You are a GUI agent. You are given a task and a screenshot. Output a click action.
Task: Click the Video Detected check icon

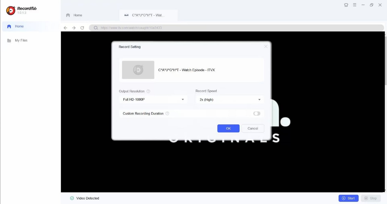tap(72, 198)
